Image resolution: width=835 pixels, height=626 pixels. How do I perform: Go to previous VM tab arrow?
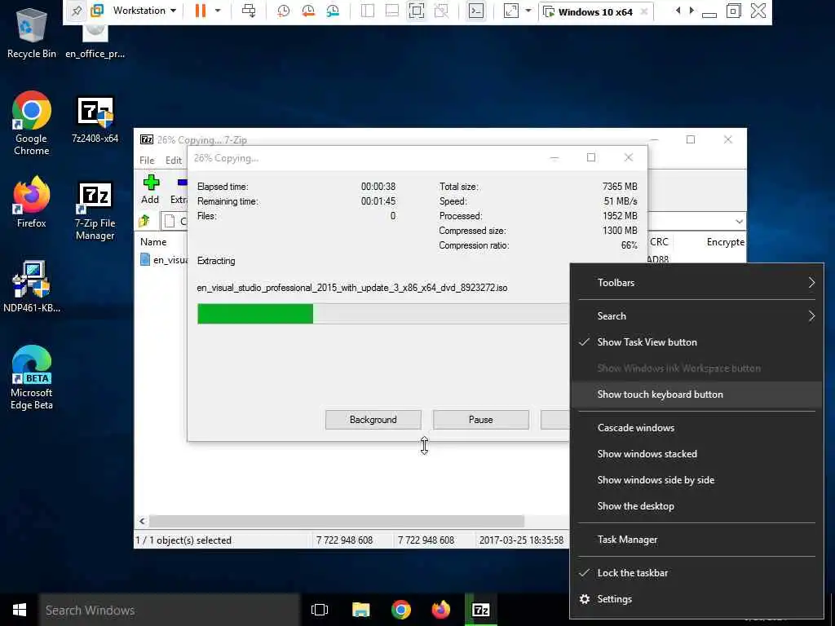pos(678,10)
